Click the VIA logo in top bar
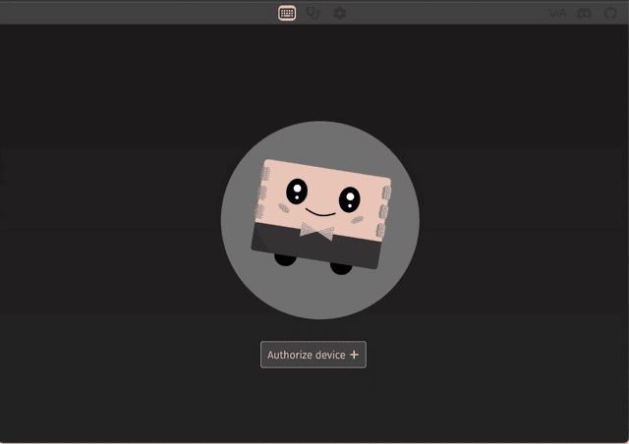Viewport: 629px width, 444px height. click(x=557, y=13)
